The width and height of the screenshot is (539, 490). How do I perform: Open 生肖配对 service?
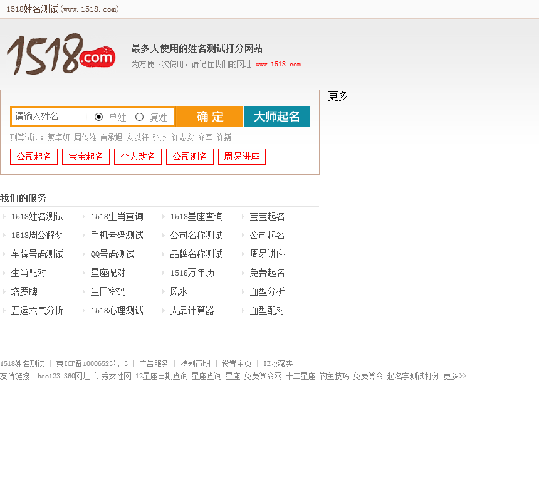click(x=29, y=273)
